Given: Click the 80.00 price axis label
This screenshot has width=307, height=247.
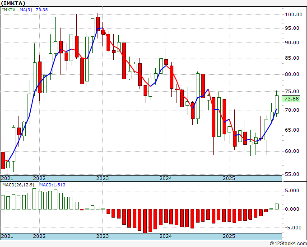Looking at the screenshot, I should click(292, 74).
